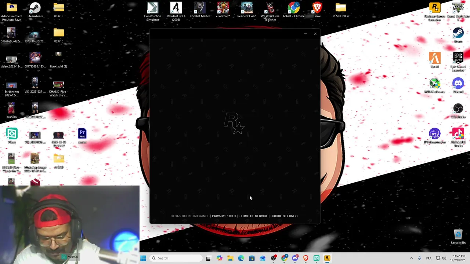
Task: Select maroc Premiere project file
Action: click(82, 136)
